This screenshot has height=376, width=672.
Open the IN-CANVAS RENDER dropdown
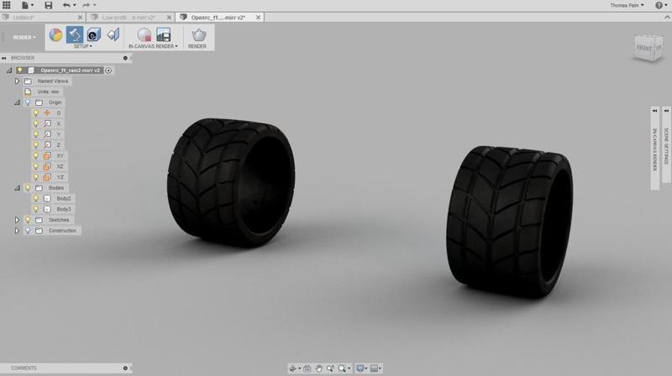coord(153,46)
